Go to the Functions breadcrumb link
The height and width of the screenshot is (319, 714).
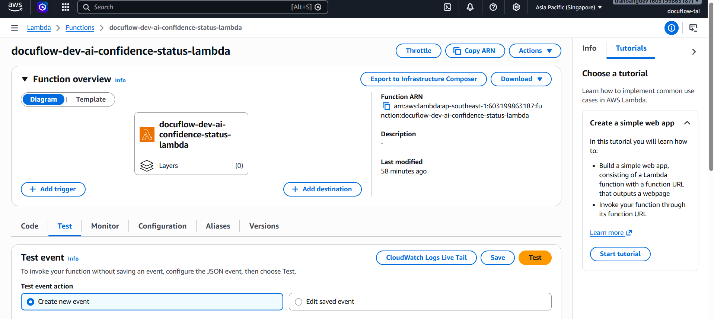pyautogui.click(x=80, y=28)
